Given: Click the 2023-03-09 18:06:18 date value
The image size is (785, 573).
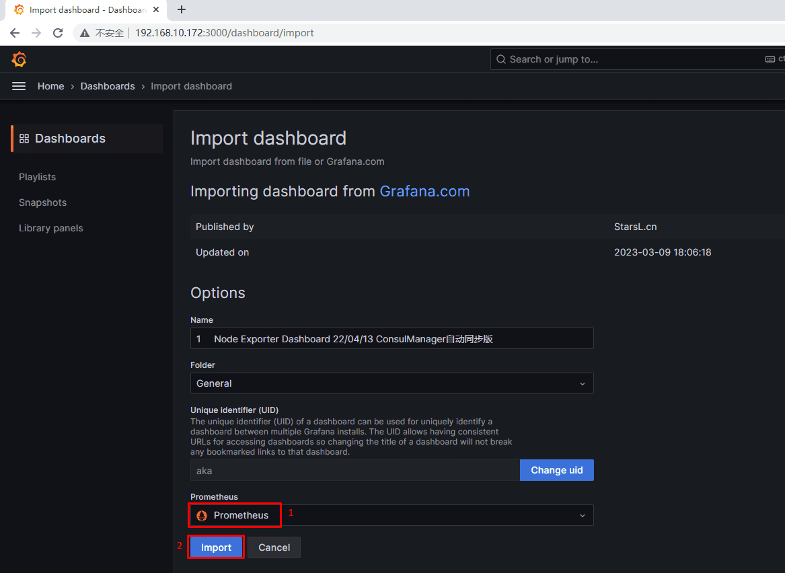Looking at the screenshot, I should point(663,252).
